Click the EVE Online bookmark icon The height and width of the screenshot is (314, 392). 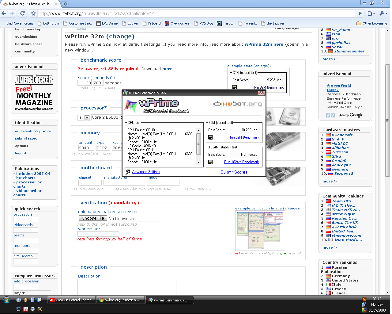98,23
